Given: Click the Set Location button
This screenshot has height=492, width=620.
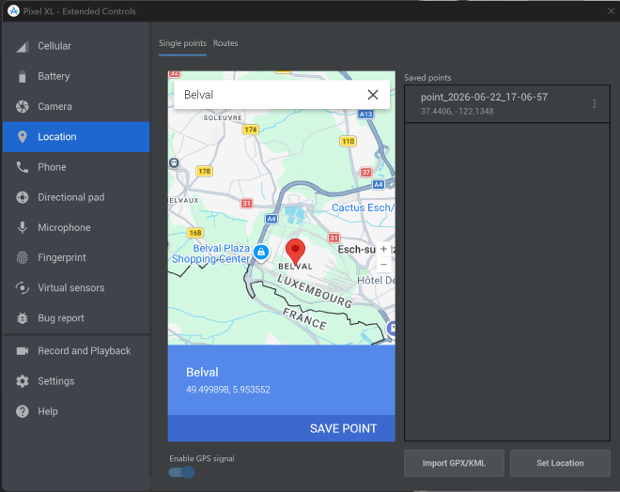Looking at the screenshot, I should pyautogui.click(x=560, y=463).
